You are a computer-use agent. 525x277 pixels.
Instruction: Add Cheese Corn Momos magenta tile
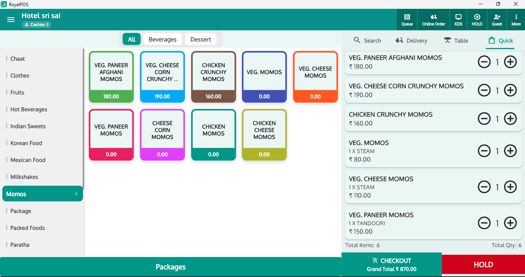[162, 135]
